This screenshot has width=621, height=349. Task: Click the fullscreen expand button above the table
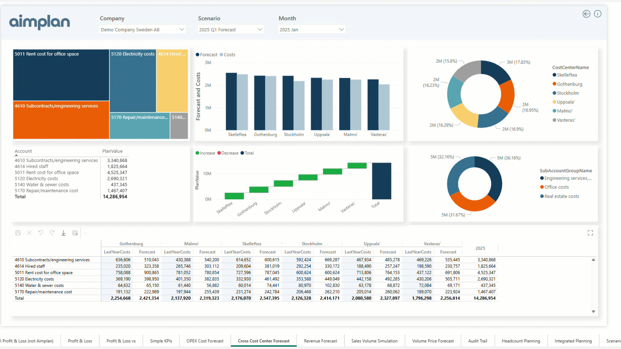[590, 233]
